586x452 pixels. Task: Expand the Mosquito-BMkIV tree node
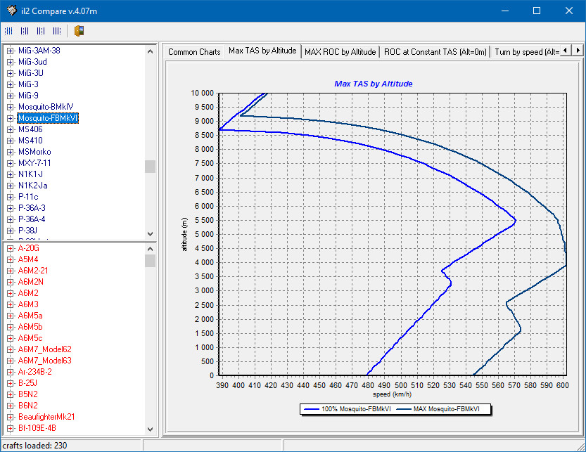pyautogui.click(x=10, y=107)
